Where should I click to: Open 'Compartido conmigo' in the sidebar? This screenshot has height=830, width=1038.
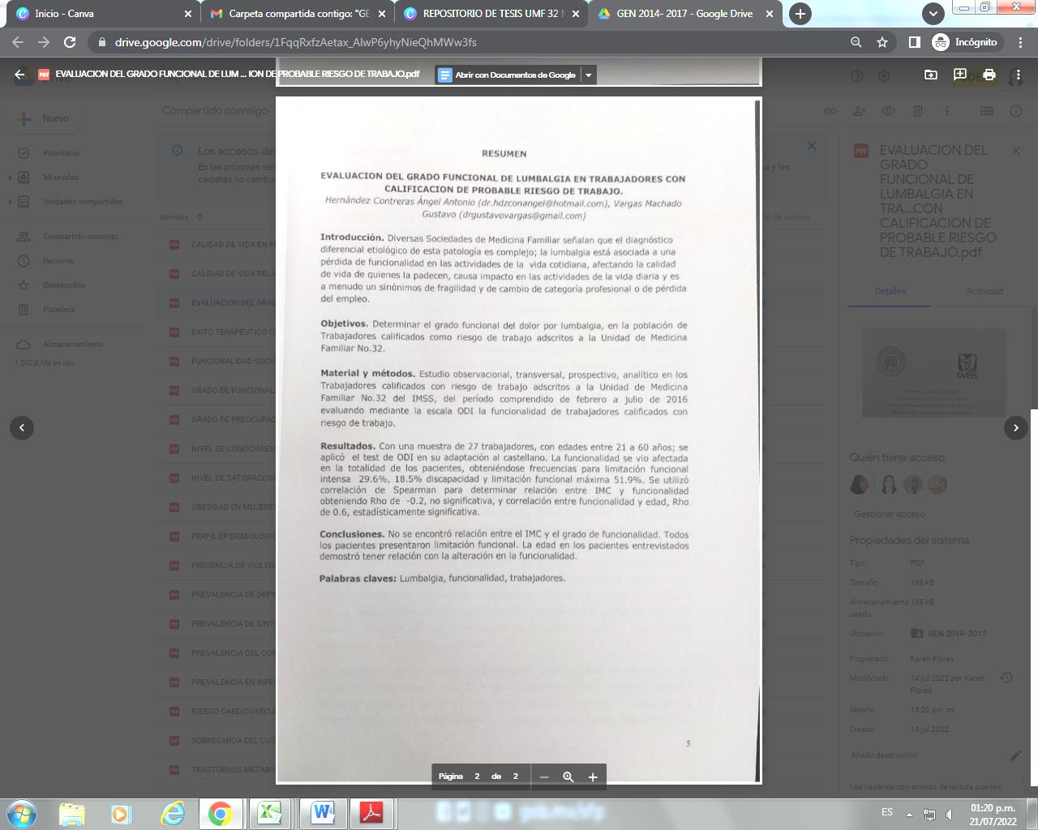click(80, 237)
